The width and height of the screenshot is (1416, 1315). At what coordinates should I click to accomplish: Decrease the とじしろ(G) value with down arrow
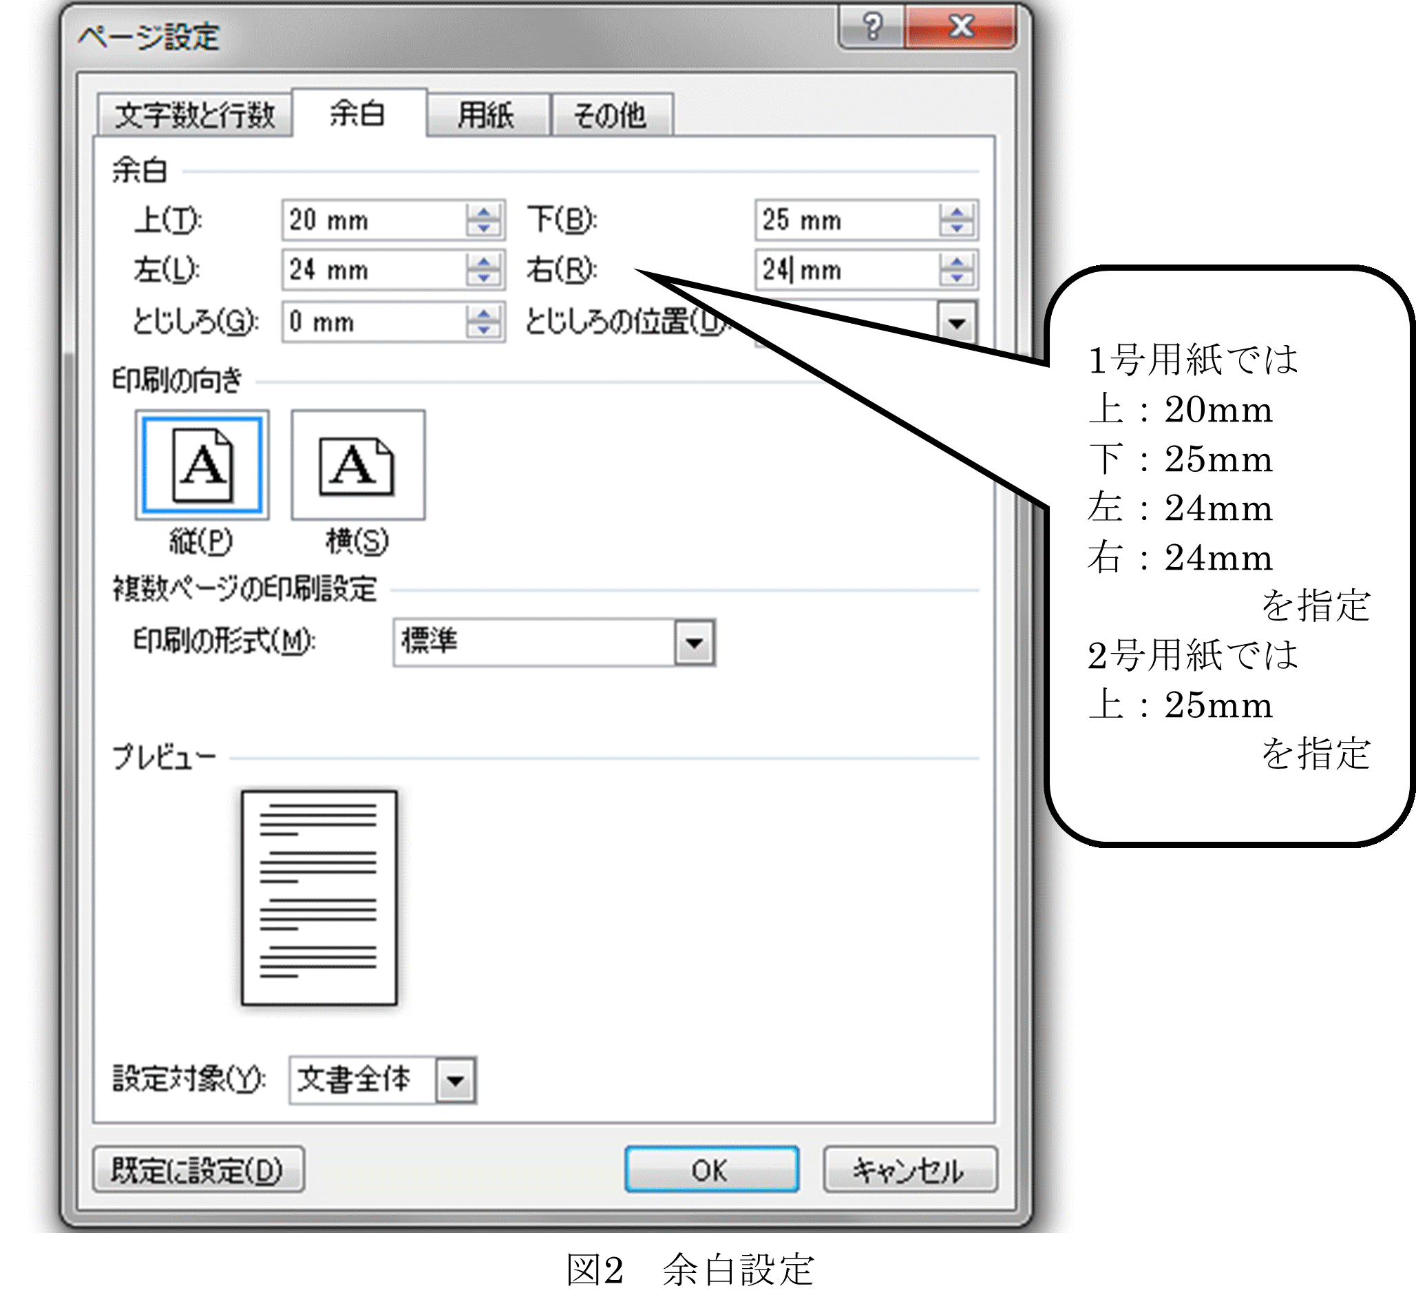pos(485,330)
